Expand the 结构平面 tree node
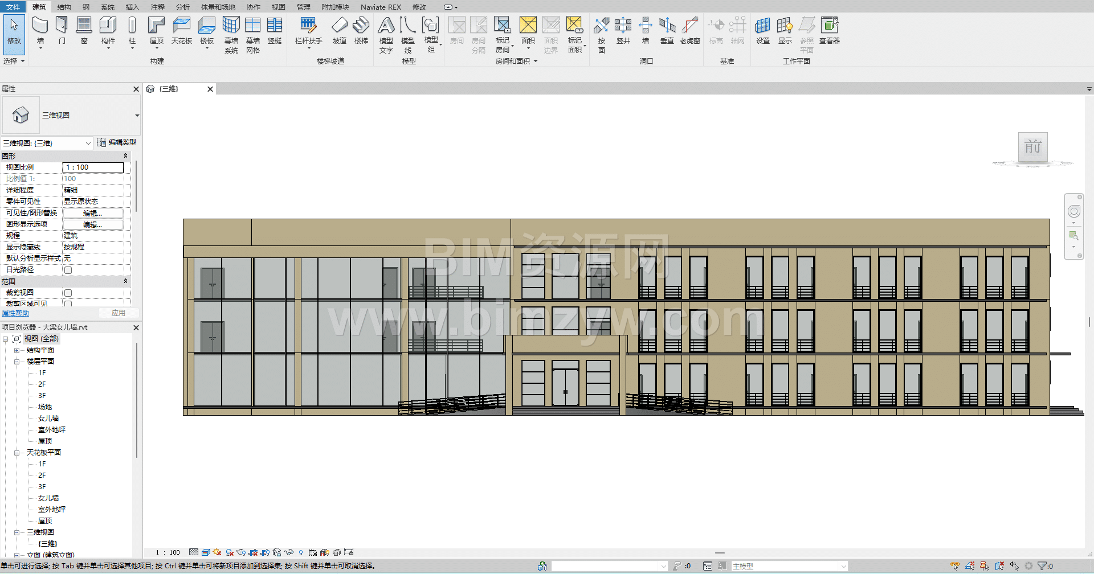 [x=17, y=350]
